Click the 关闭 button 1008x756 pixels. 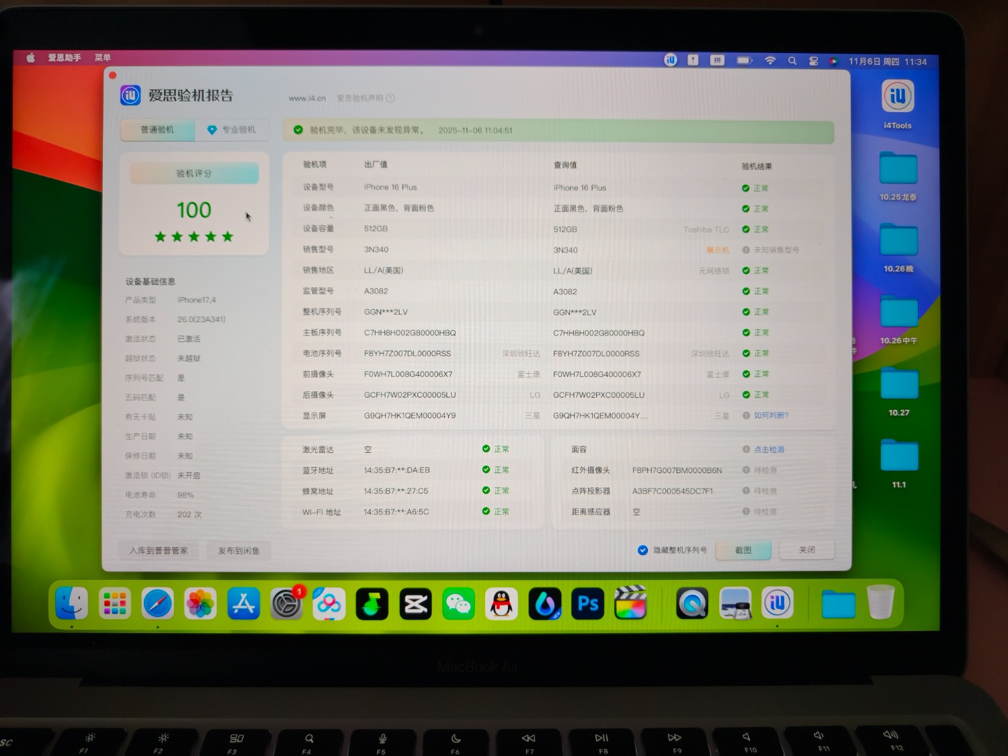coord(807,550)
